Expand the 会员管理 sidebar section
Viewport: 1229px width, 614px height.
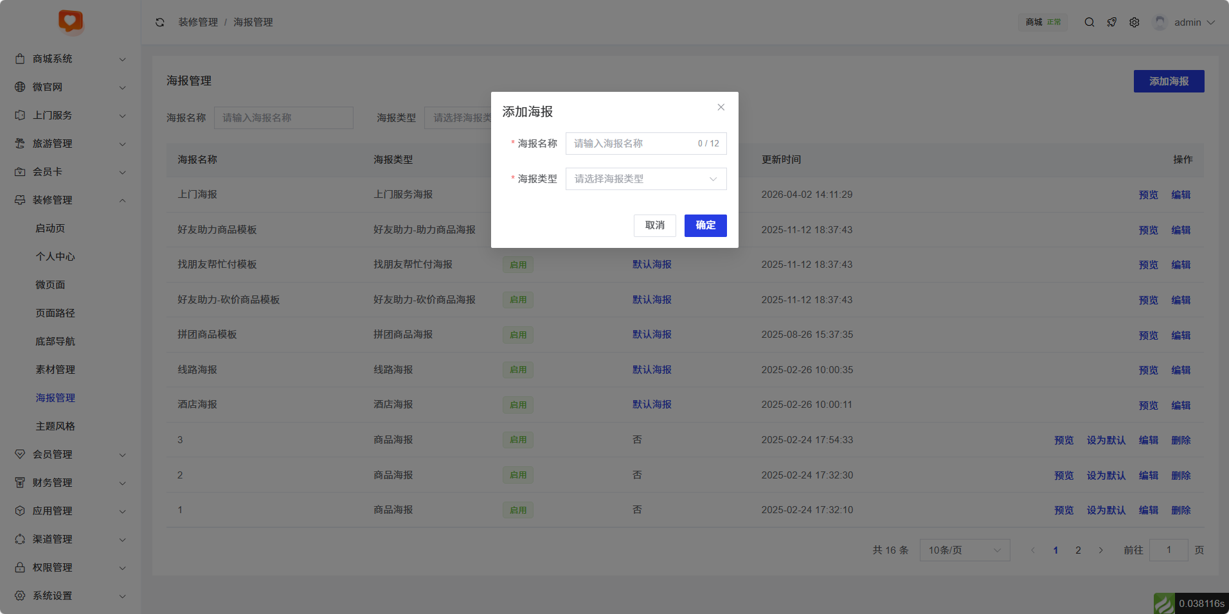click(71, 454)
